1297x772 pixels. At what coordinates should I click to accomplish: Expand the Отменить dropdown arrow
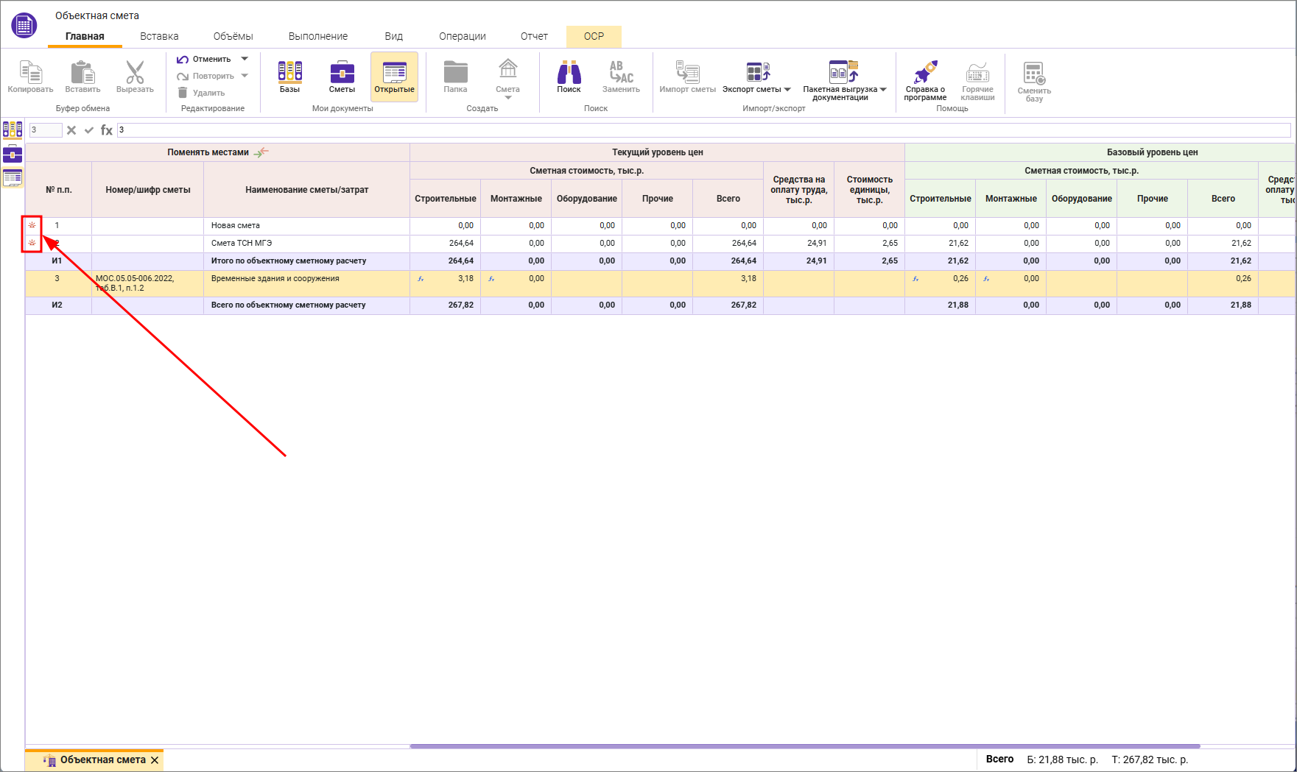[x=245, y=59]
